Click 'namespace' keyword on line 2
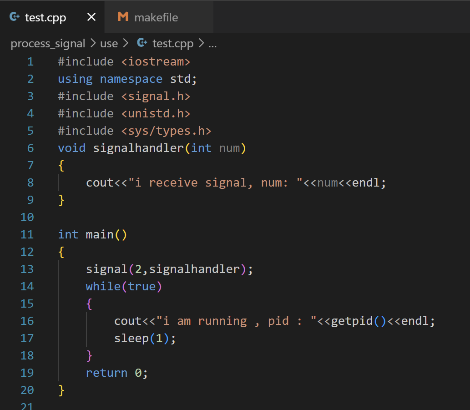This screenshot has height=410, width=470. coord(131,79)
